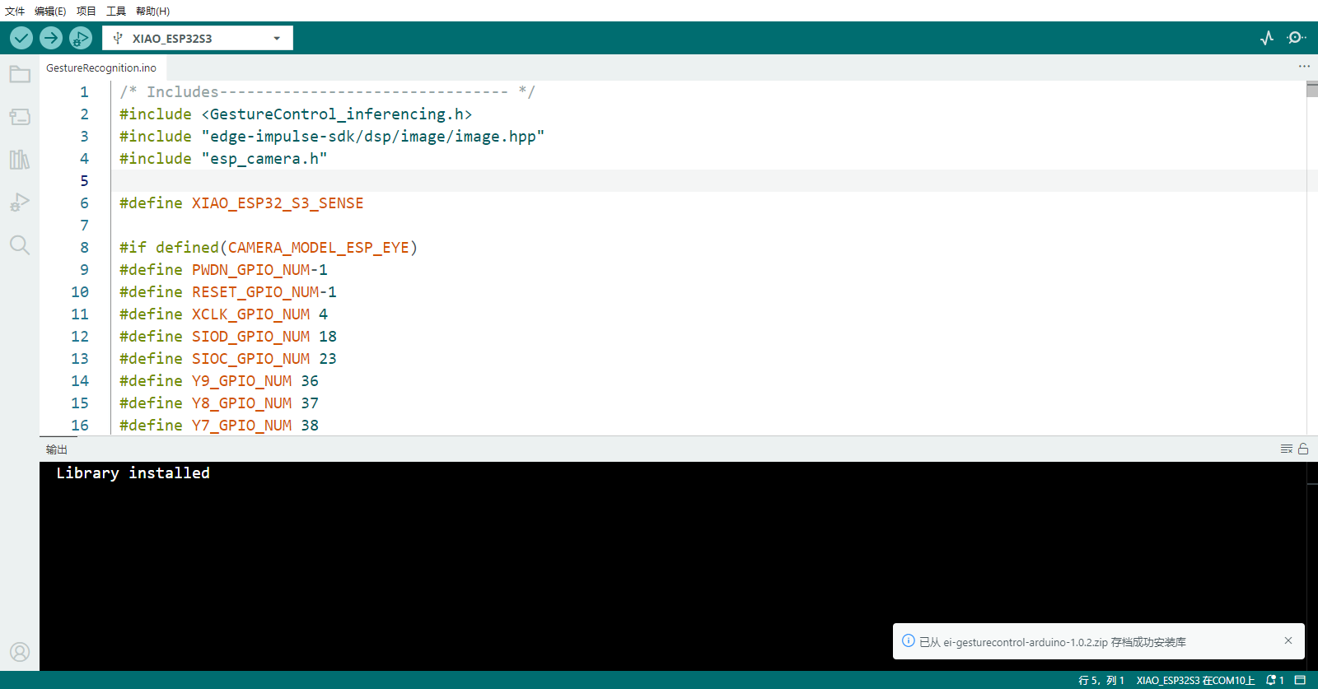
Task: Open the editor tab options ellipsis
Action: pyautogui.click(x=1304, y=67)
